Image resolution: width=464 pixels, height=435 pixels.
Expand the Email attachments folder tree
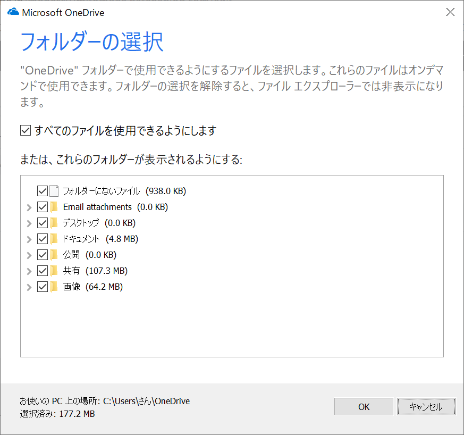click(29, 207)
